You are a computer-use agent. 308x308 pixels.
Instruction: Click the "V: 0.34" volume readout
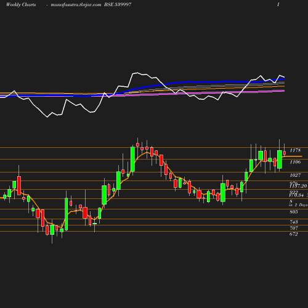click(x=296, y=195)
